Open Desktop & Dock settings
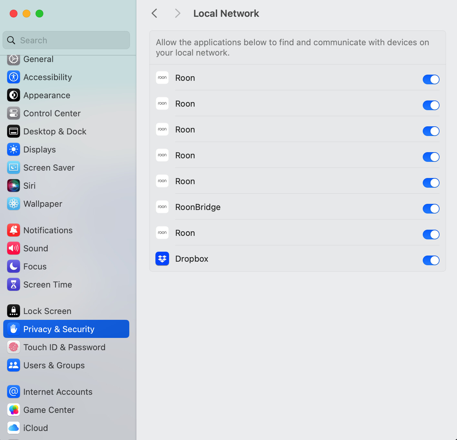Screen dimensions: 457x440 (55, 131)
